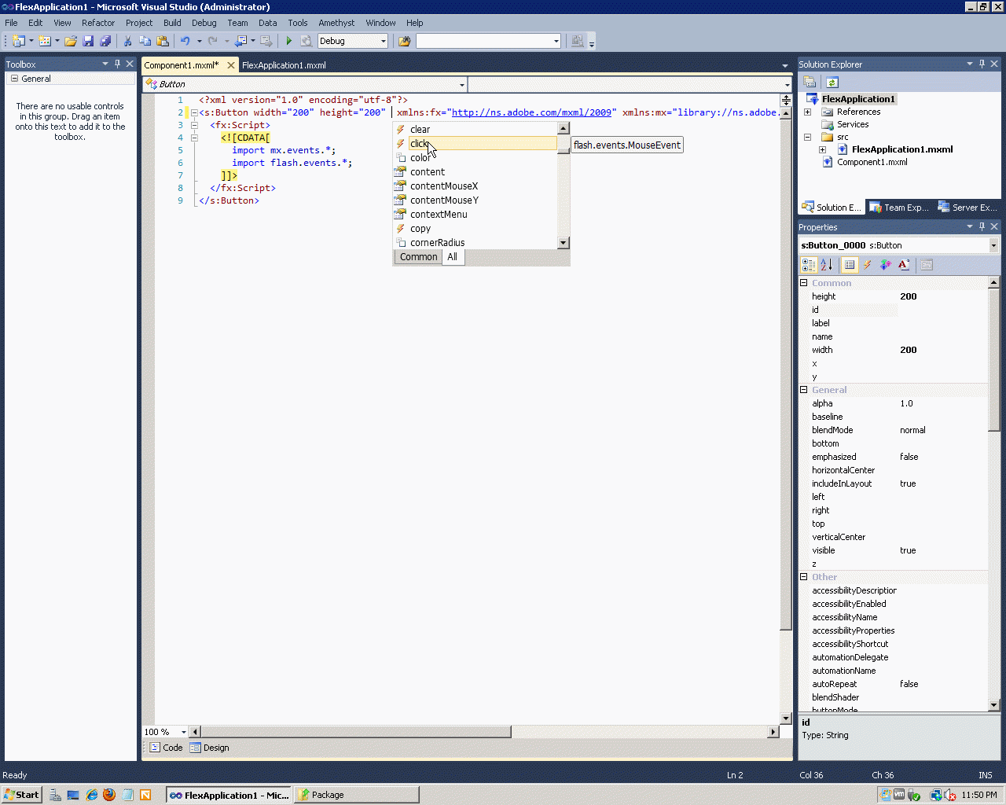Refresh Solution Explorer using the refresh icon
1006x805 pixels.
coord(832,83)
